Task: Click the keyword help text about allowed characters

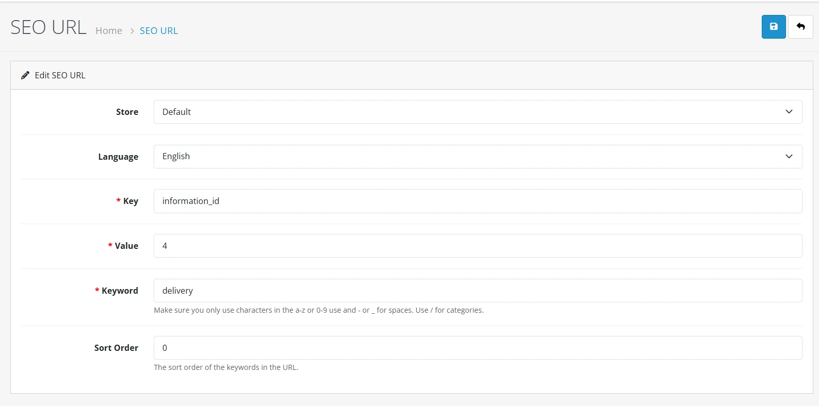Action: coord(319,310)
